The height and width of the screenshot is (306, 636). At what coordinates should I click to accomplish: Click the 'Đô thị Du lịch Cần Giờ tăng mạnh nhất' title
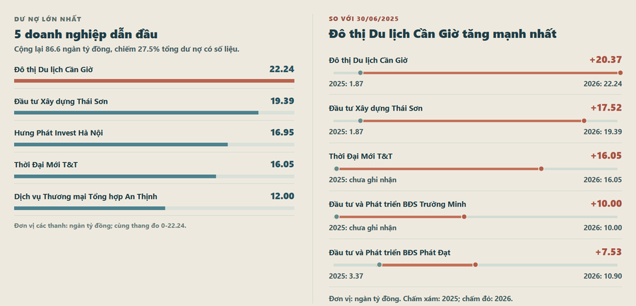pos(442,34)
